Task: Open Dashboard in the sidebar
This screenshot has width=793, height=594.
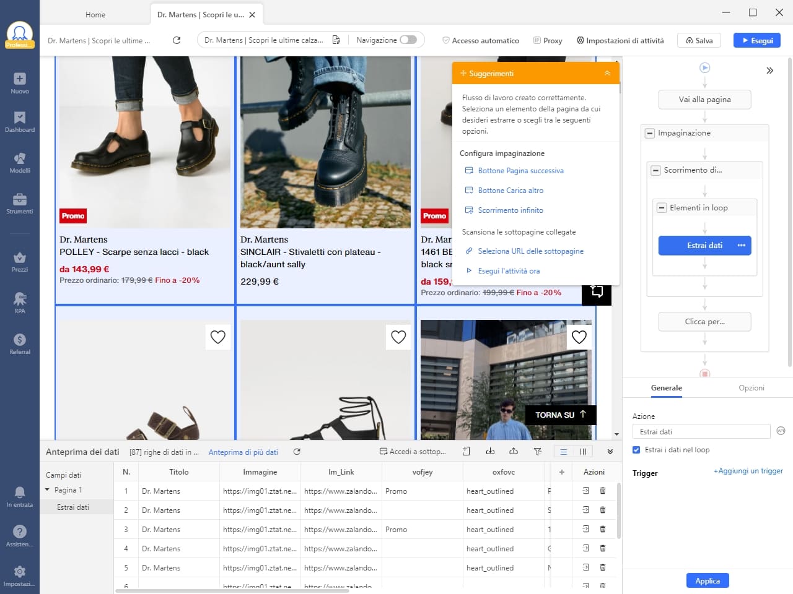Action: pos(20,122)
